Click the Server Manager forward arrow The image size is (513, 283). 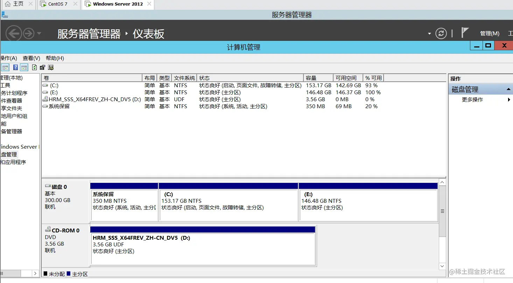coord(28,33)
